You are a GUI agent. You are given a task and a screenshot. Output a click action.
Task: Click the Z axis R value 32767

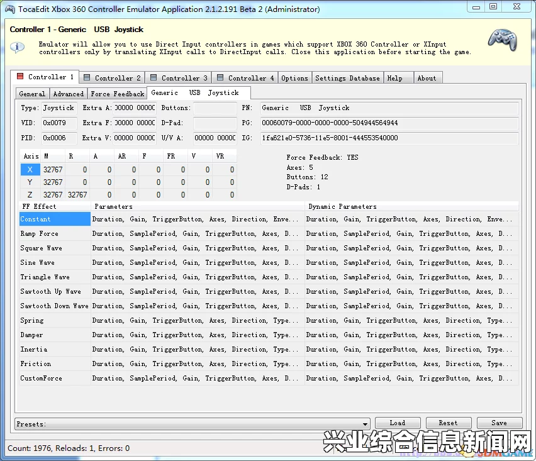point(77,195)
